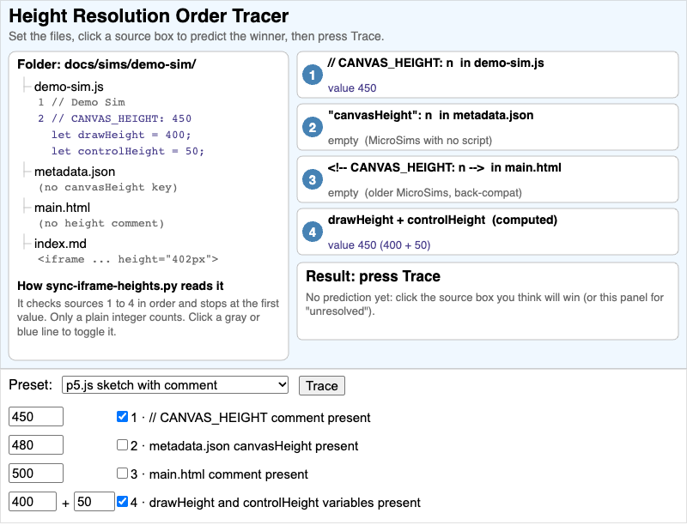Enable metadata.json canvasHeight present checkbox
Image resolution: width=687 pixels, height=525 pixels.
pos(122,445)
